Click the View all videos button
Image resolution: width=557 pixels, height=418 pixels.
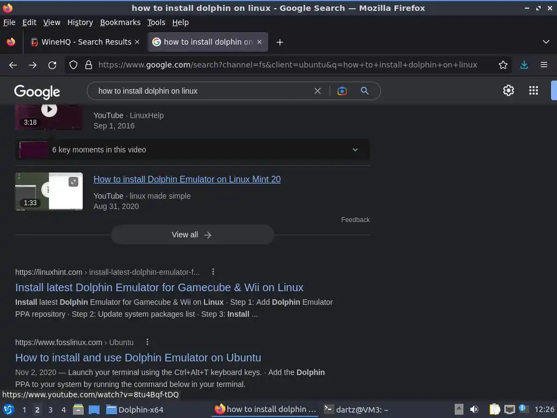coord(192,235)
